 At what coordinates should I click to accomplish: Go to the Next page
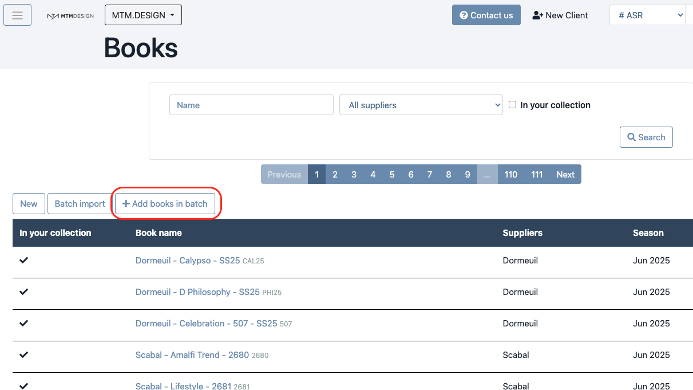(565, 174)
